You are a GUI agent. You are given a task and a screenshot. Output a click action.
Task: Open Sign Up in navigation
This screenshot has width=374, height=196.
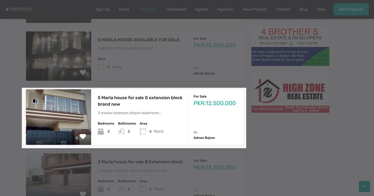[x=103, y=9]
